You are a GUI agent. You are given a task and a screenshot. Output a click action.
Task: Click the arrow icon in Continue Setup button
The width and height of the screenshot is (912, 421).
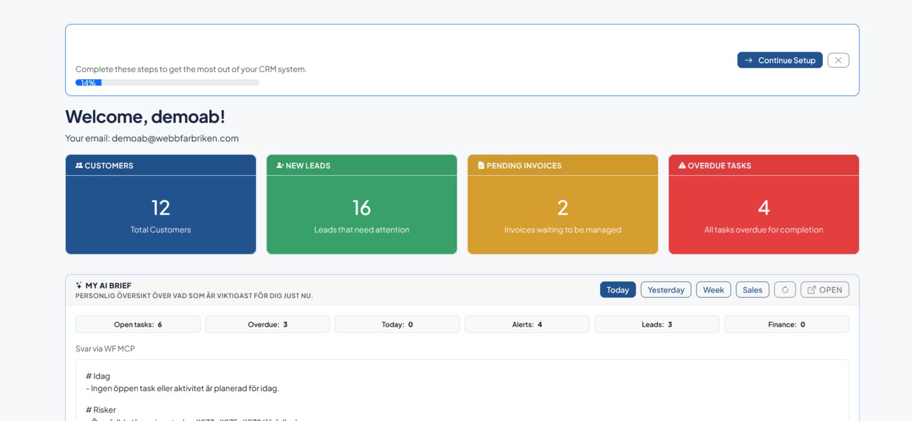(749, 59)
